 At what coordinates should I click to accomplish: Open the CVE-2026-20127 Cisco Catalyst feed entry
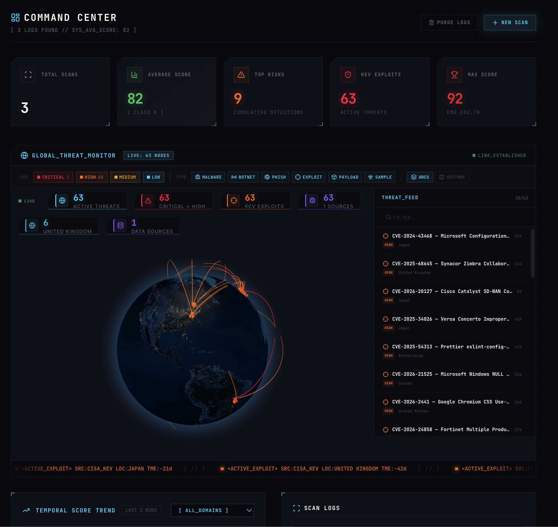click(x=452, y=296)
